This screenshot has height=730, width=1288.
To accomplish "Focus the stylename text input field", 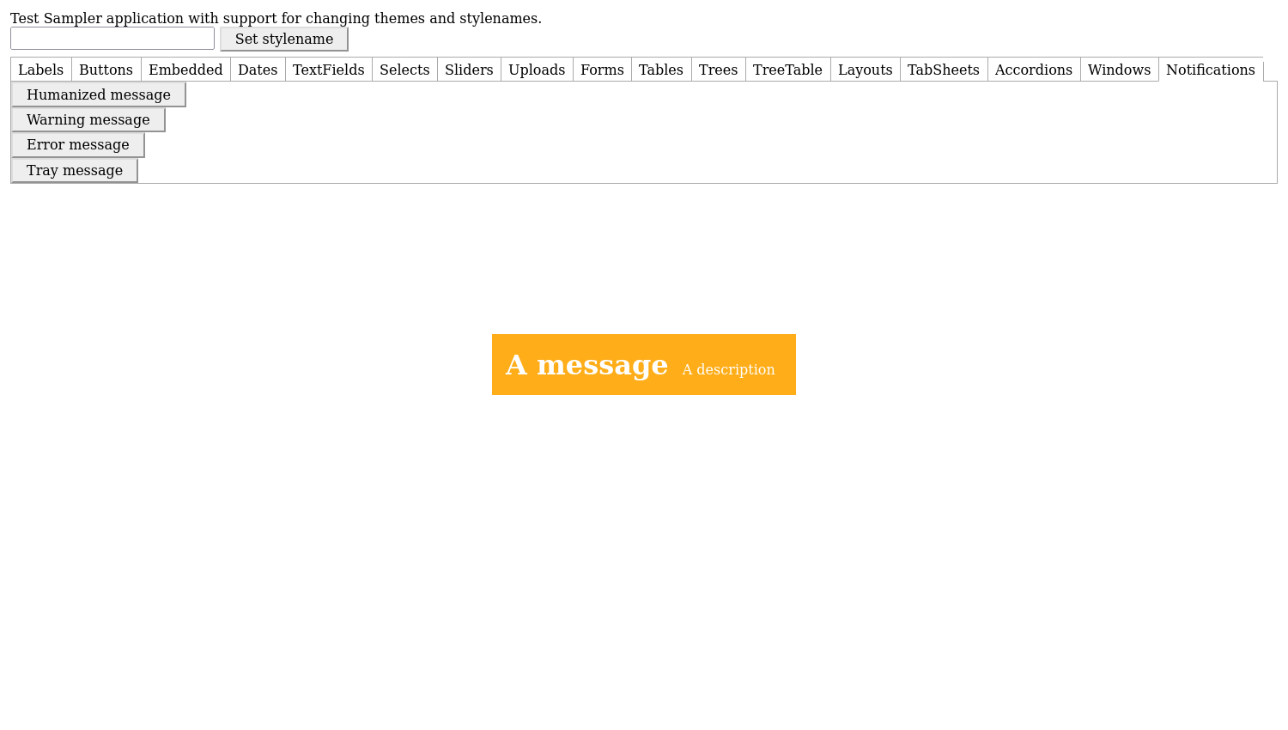I will click(x=112, y=38).
